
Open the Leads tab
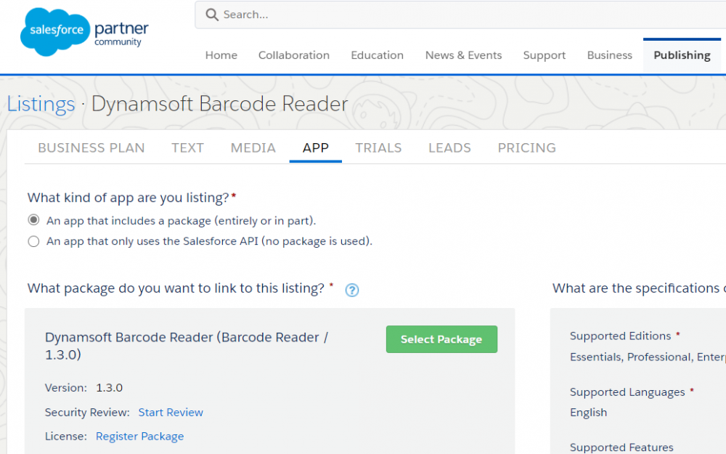(x=449, y=147)
